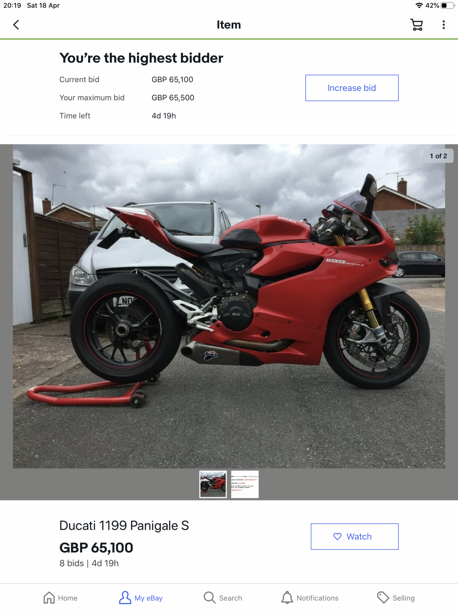
Task: Tap the Notifications bell icon
Action: tap(287, 598)
